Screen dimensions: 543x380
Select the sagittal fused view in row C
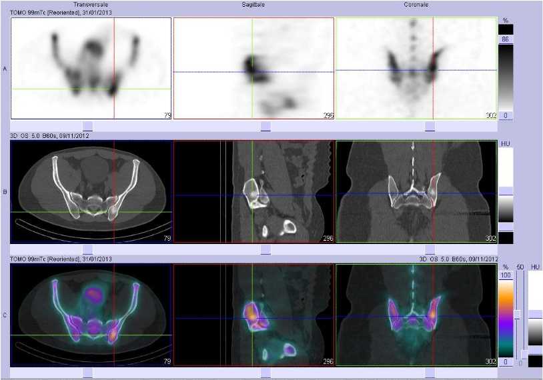pos(253,315)
